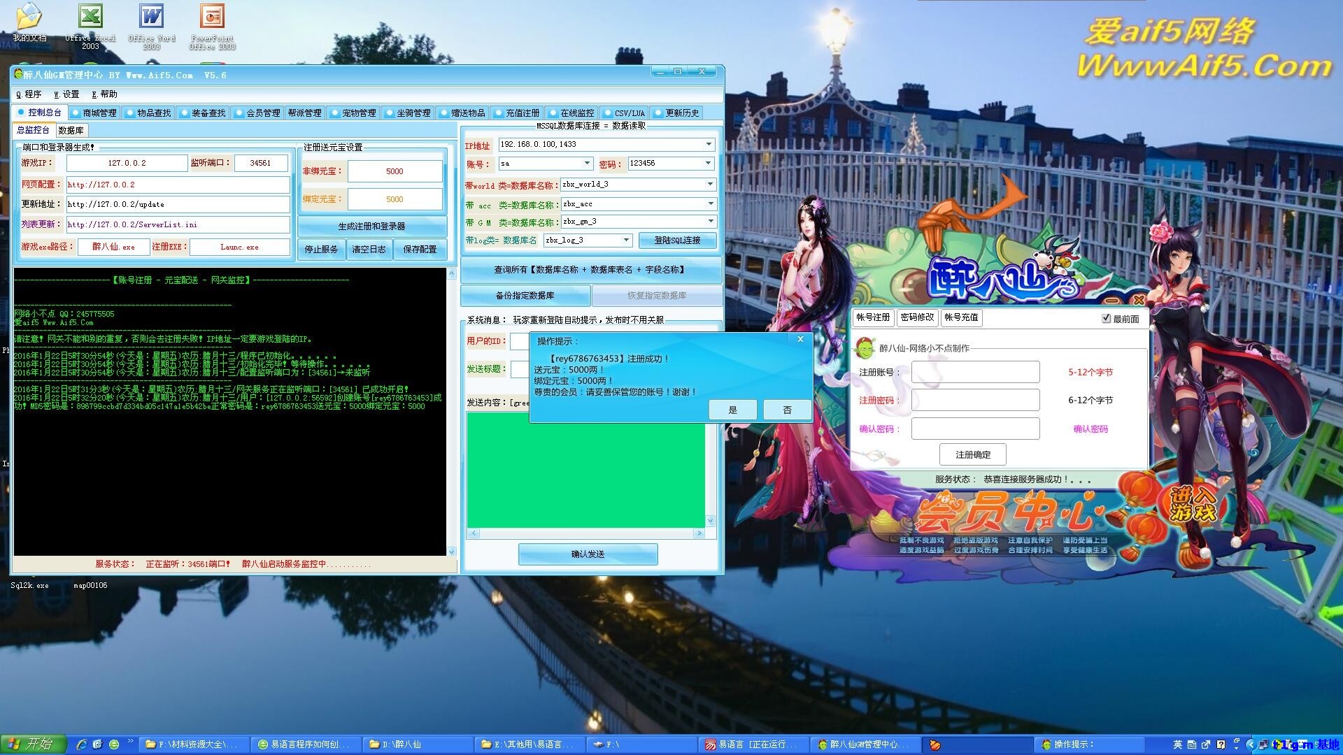Click the 易语言 icon in the taskbar
The image size is (1343, 755).
(709, 744)
